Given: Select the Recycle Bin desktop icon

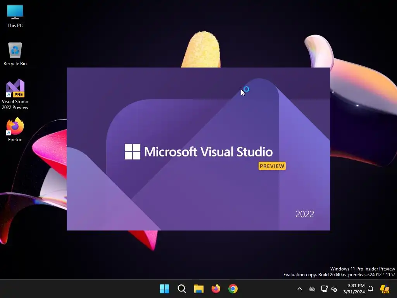Looking at the screenshot, I should coord(15,54).
